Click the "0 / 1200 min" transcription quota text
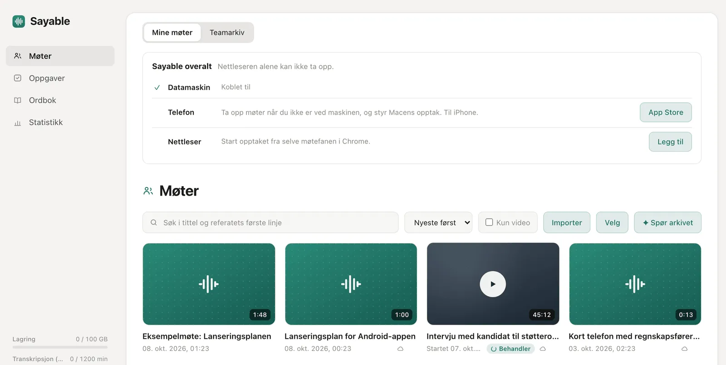The image size is (726, 365). [88, 359]
